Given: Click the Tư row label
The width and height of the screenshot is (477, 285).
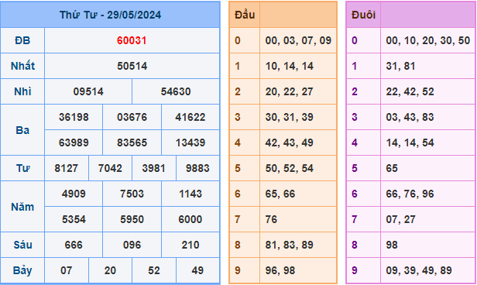Looking at the screenshot, I should click(x=22, y=168).
